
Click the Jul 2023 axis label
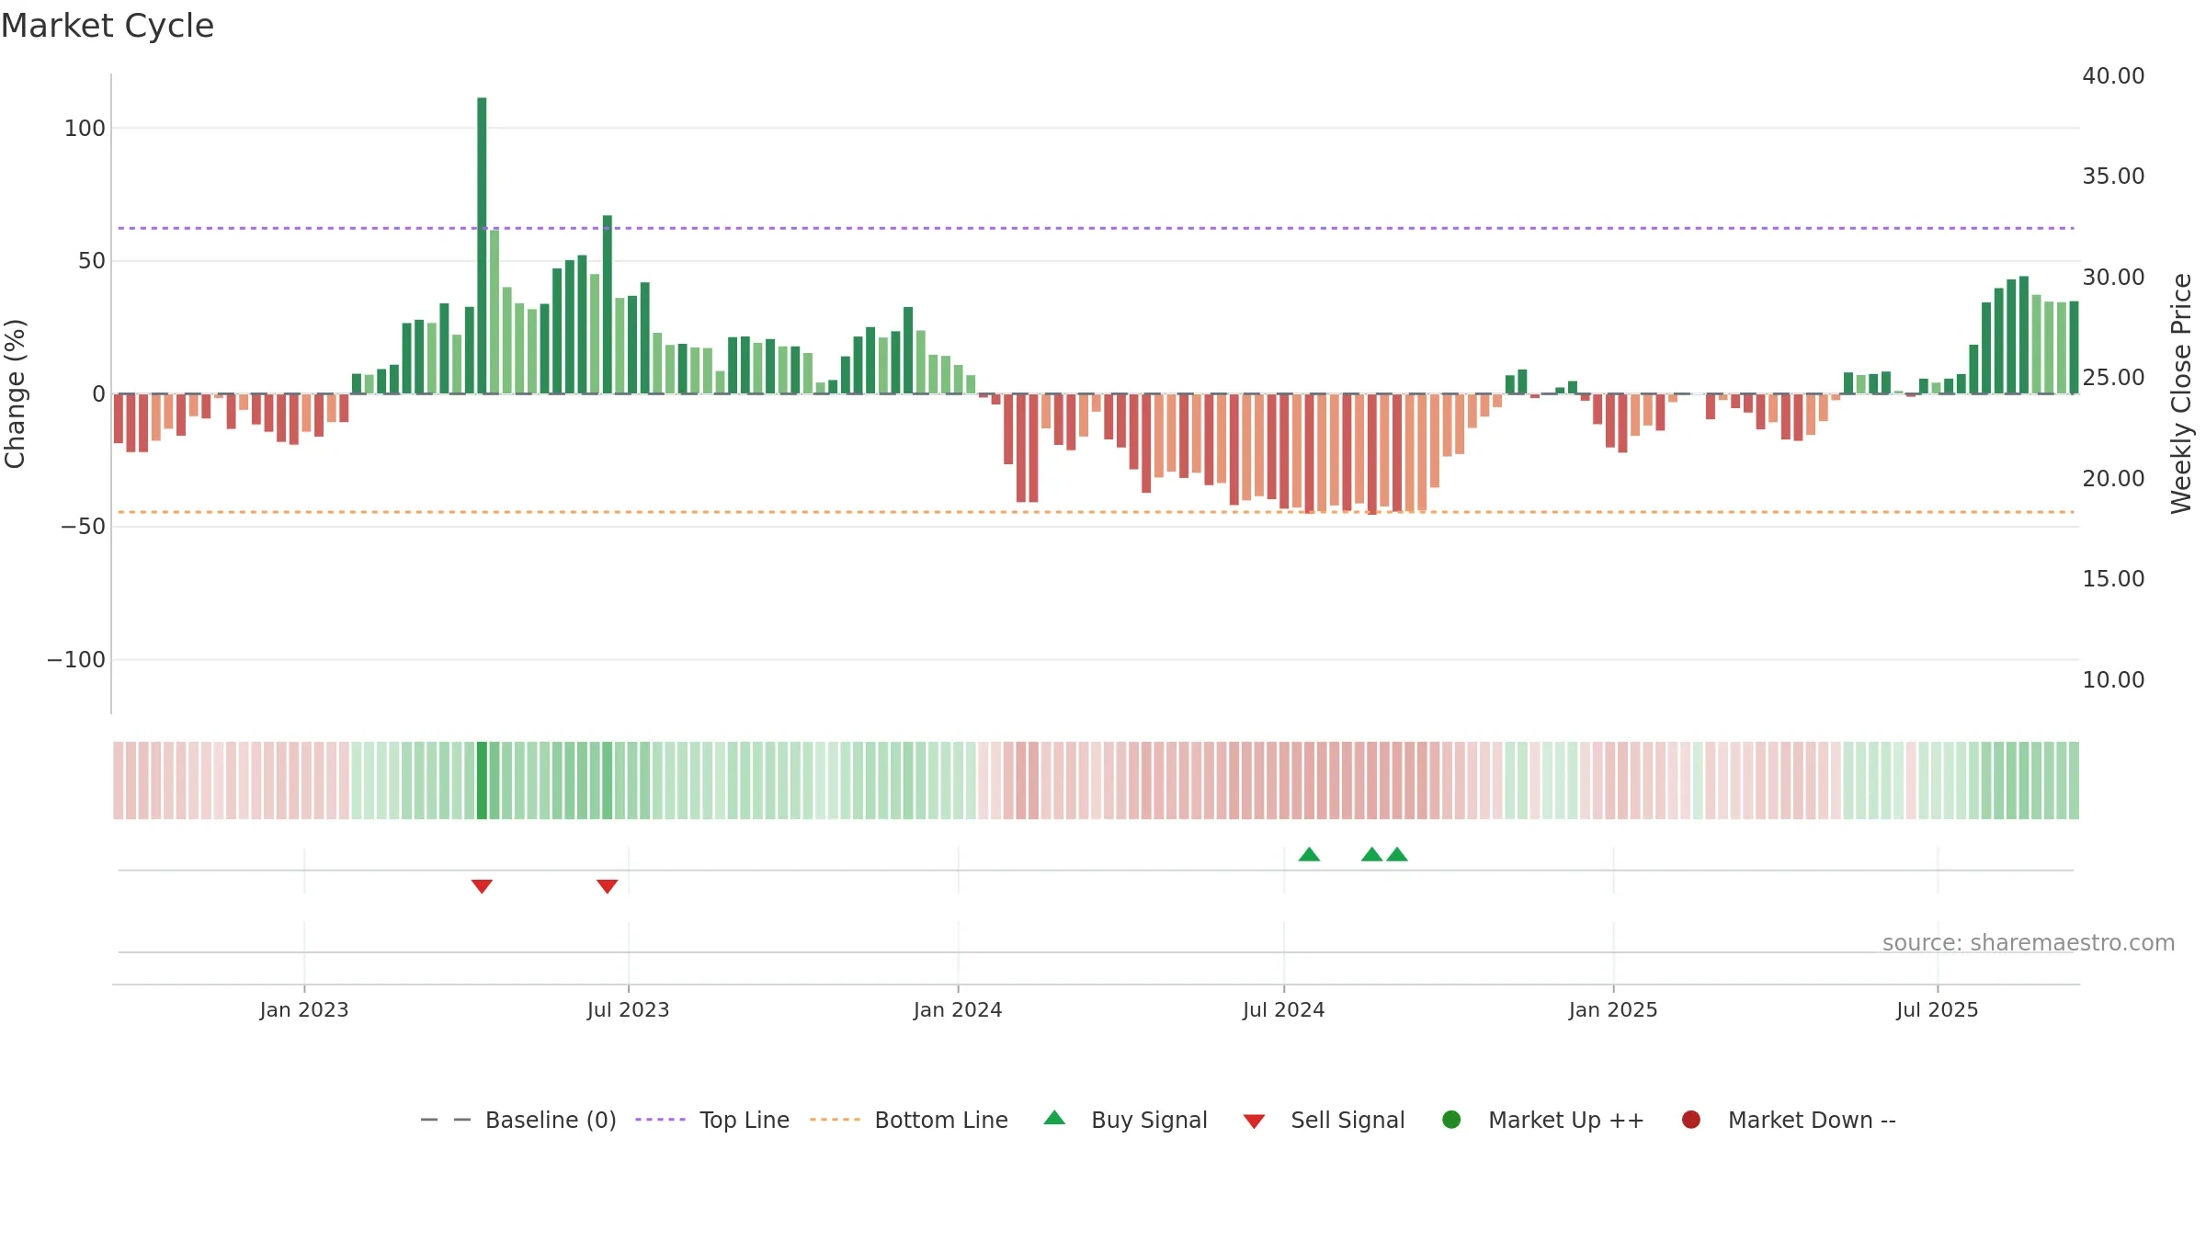[629, 1010]
